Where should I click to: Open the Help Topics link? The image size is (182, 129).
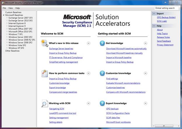click(162, 34)
